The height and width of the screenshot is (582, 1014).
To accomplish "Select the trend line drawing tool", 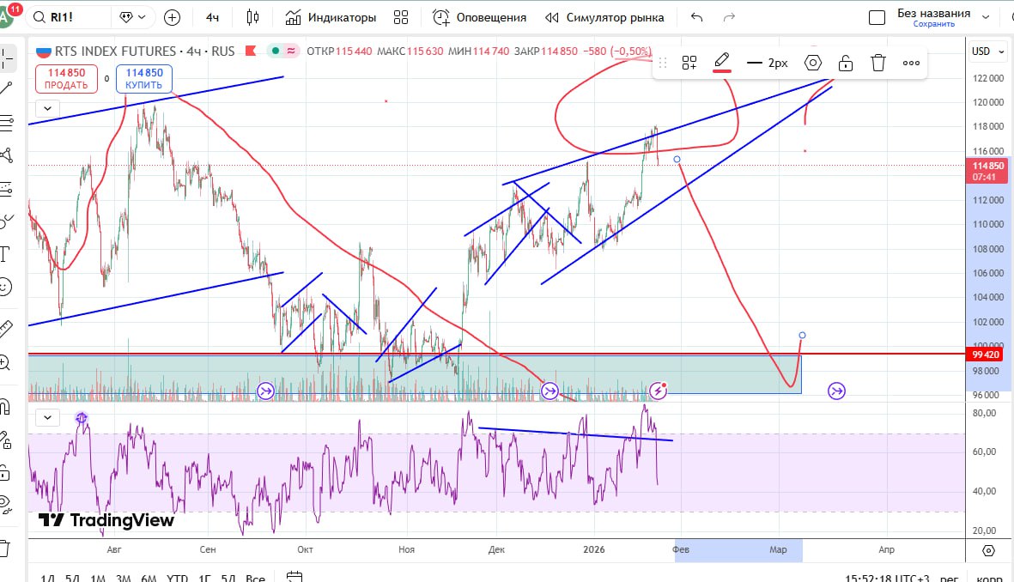I will click(6, 88).
